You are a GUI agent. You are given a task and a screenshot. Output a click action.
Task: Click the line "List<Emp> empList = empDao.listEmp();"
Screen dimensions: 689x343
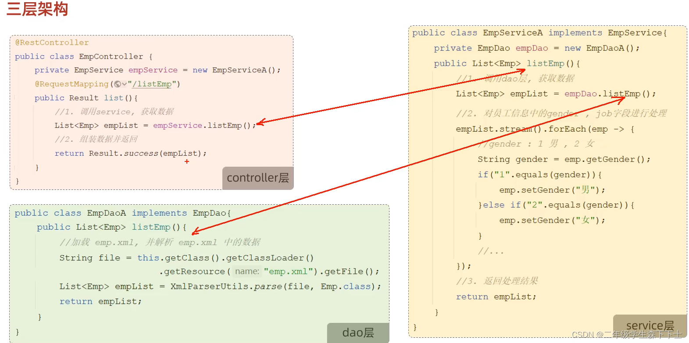point(556,94)
